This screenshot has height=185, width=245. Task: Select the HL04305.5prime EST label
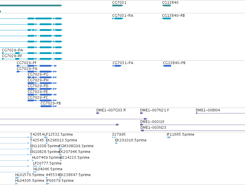pos(30,181)
